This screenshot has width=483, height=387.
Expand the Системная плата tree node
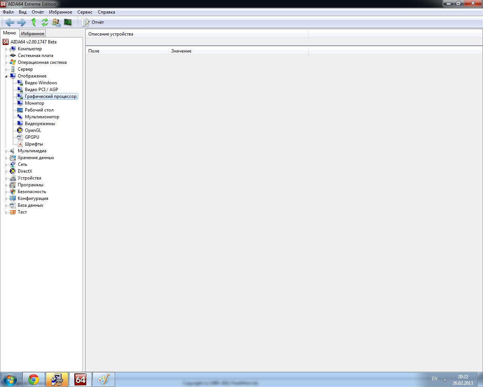6,56
